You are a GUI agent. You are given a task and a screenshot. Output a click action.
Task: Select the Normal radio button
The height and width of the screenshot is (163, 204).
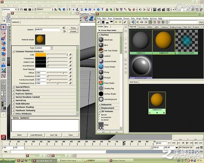tap(99, 115)
